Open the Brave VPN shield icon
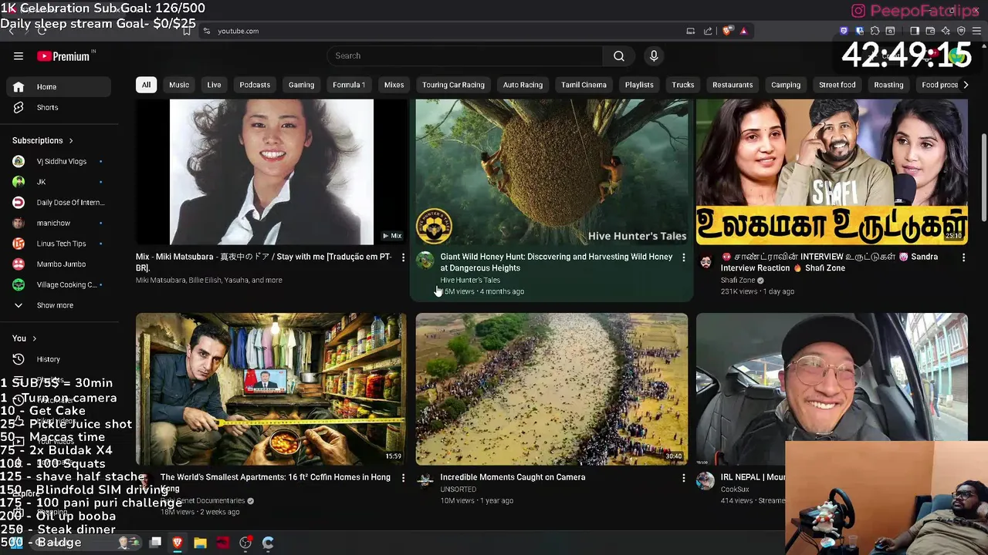Viewport: 988px width, 555px height. click(961, 31)
